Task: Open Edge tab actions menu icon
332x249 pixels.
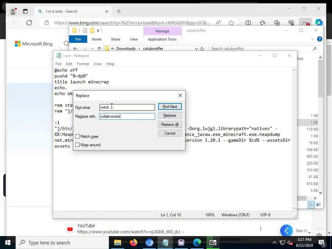Action: [x=25, y=11]
